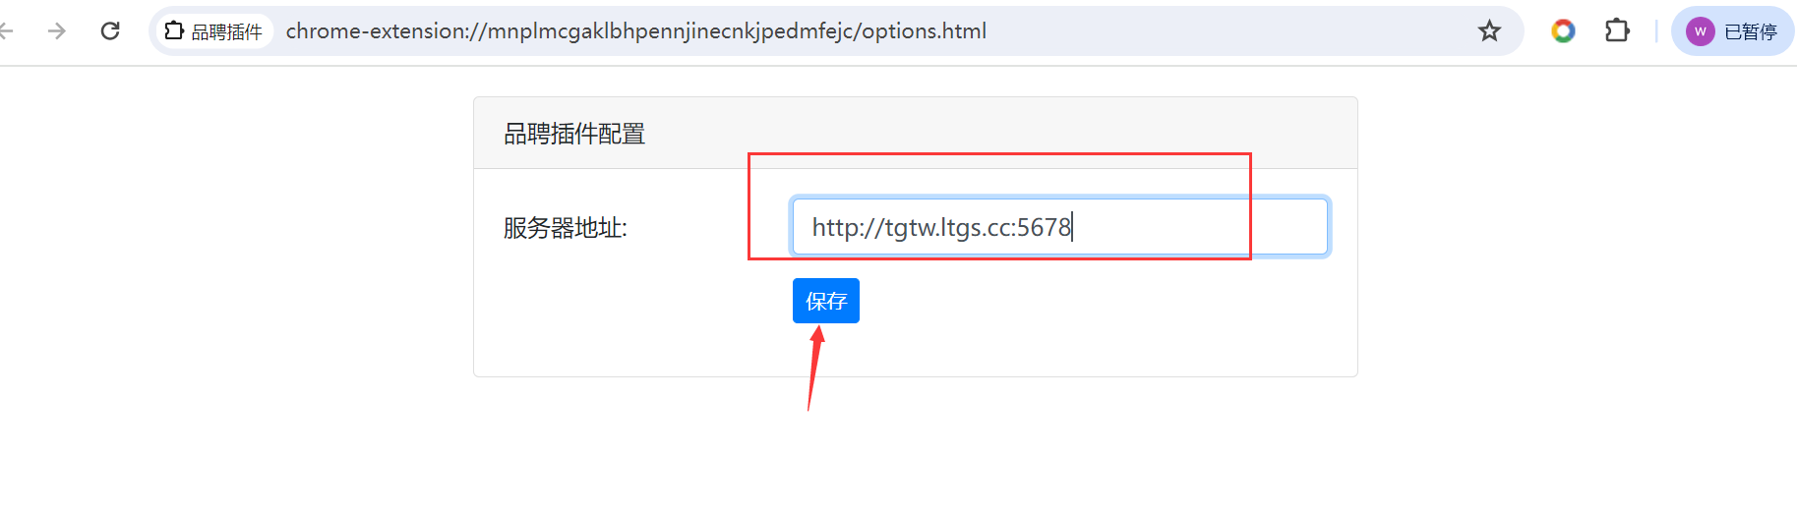Go back with the browser back arrow

tap(6, 31)
